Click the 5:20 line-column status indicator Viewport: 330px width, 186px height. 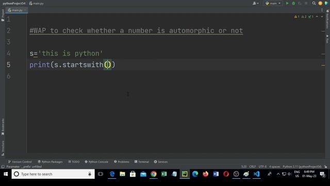[244, 166]
